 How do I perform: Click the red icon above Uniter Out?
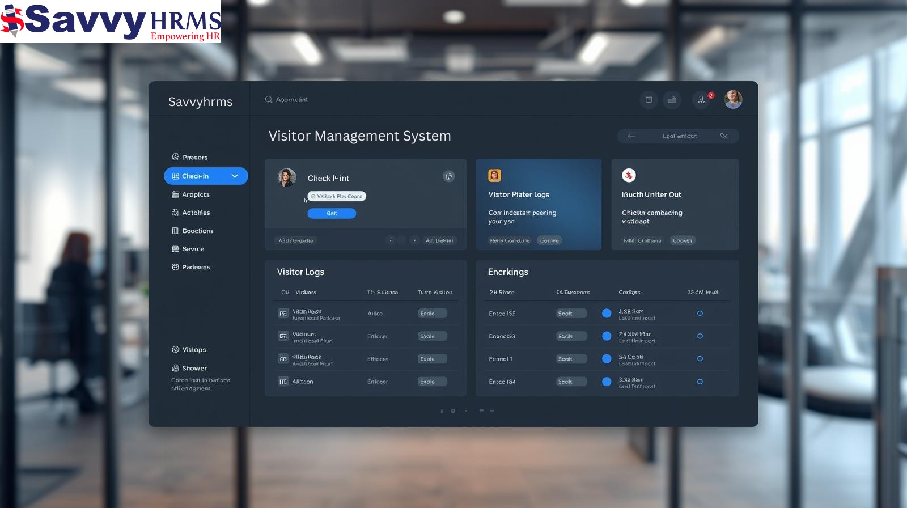click(x=629, y=176)
